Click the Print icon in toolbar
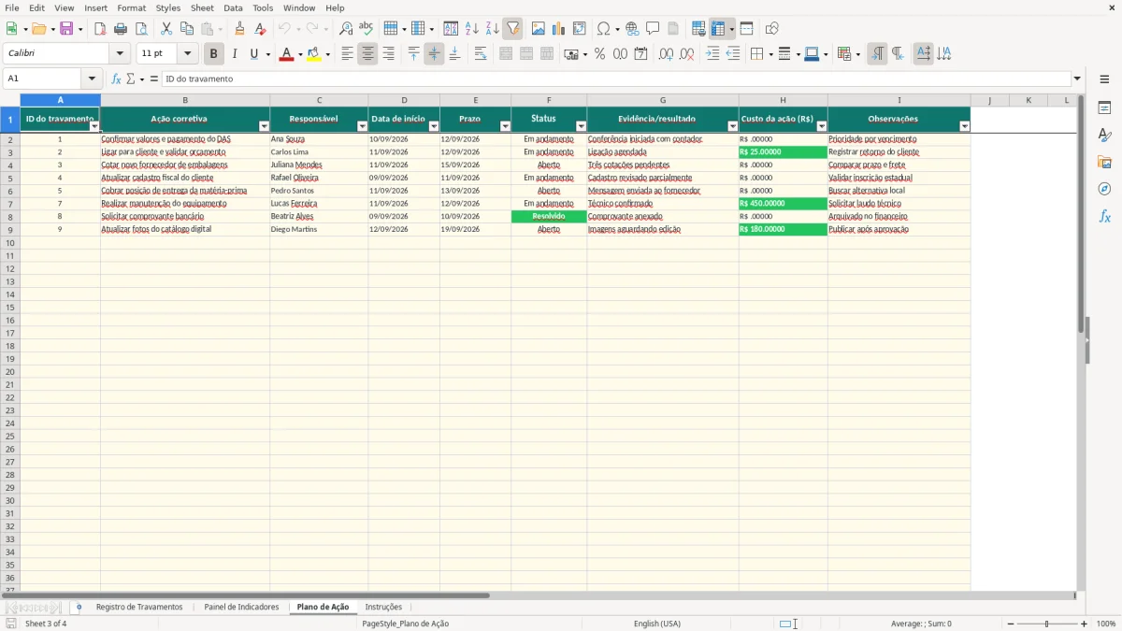The width and height of the screenshot is (1122, 631). [x=121, y=29]
